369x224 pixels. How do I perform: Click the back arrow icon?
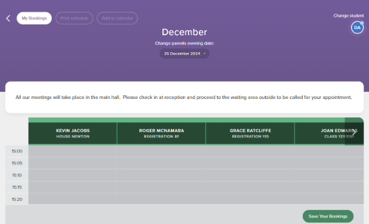pyautogui.click(x=9, y=18)
